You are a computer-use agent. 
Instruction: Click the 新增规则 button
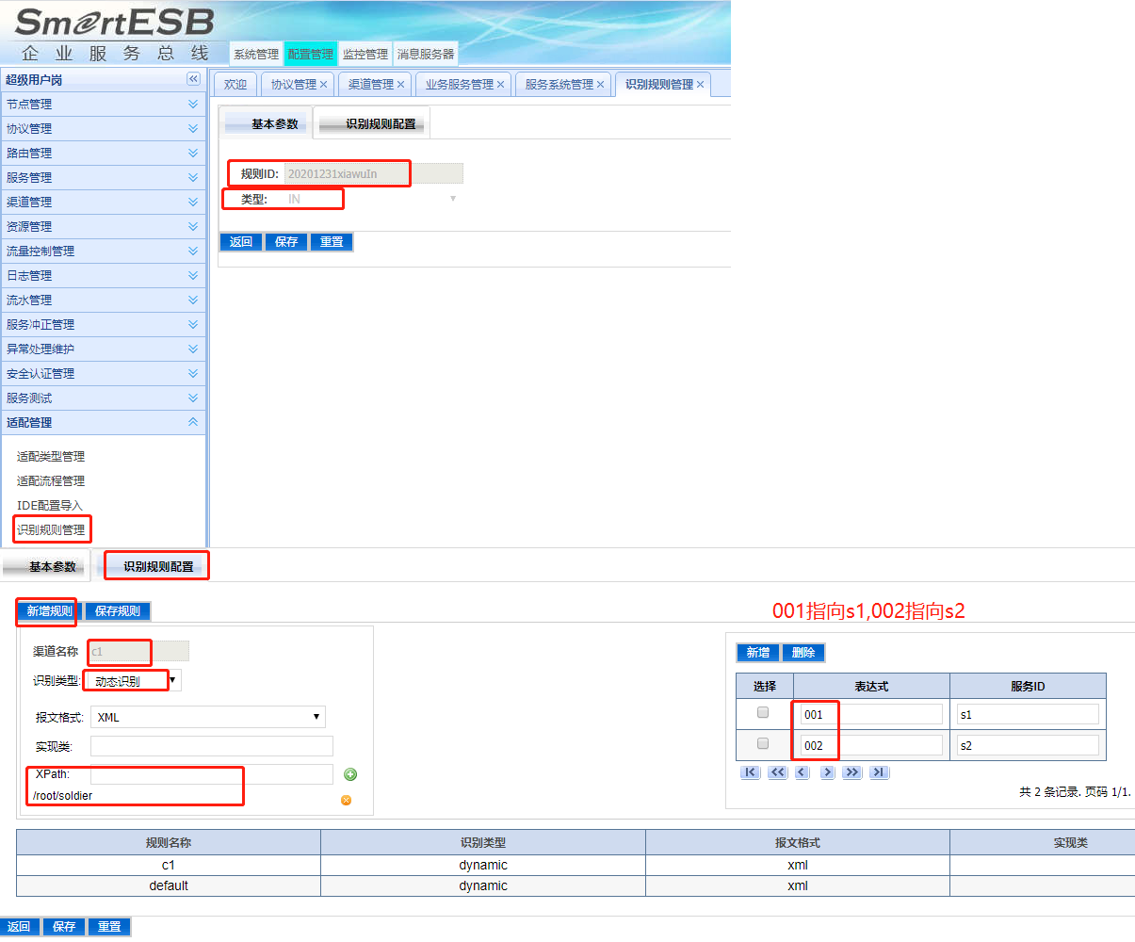click(49, 611)
